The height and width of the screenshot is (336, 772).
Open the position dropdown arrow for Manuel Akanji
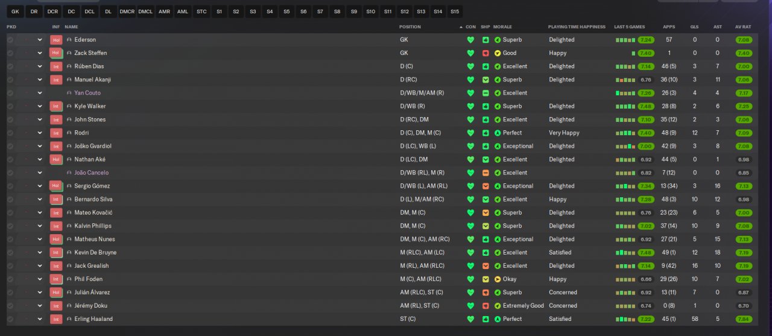click(x=40, y=80)
